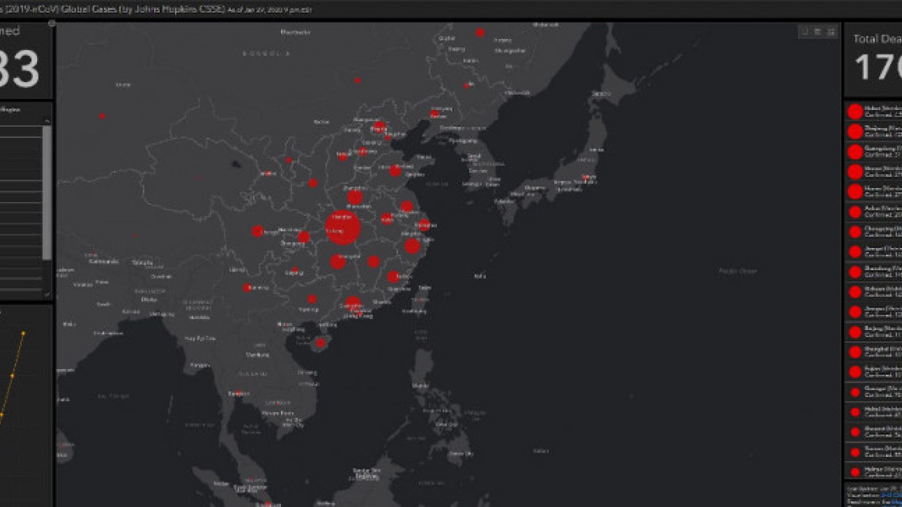Click the country list scrollbar thumb
902x507 pixels.
(x=47, y=192)
